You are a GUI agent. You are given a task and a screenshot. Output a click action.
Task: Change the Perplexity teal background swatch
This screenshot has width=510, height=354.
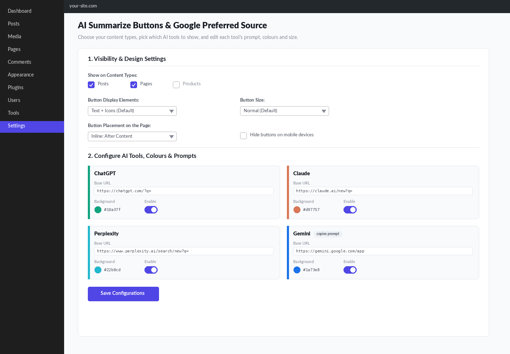98,270
